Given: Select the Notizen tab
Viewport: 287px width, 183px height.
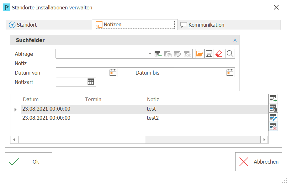Looking at the screenshot, I should coord(135,24).
